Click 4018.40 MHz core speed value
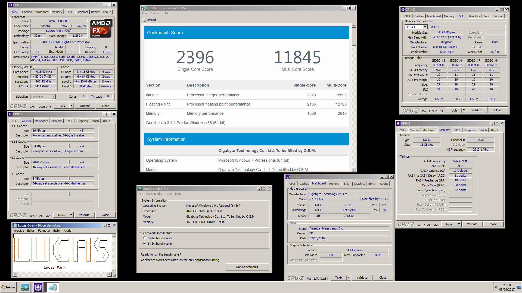The image size is (522, 293). tap(43, 72)
